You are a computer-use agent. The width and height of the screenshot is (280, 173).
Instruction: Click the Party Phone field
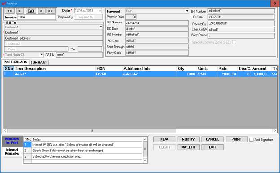click(241, 35)
